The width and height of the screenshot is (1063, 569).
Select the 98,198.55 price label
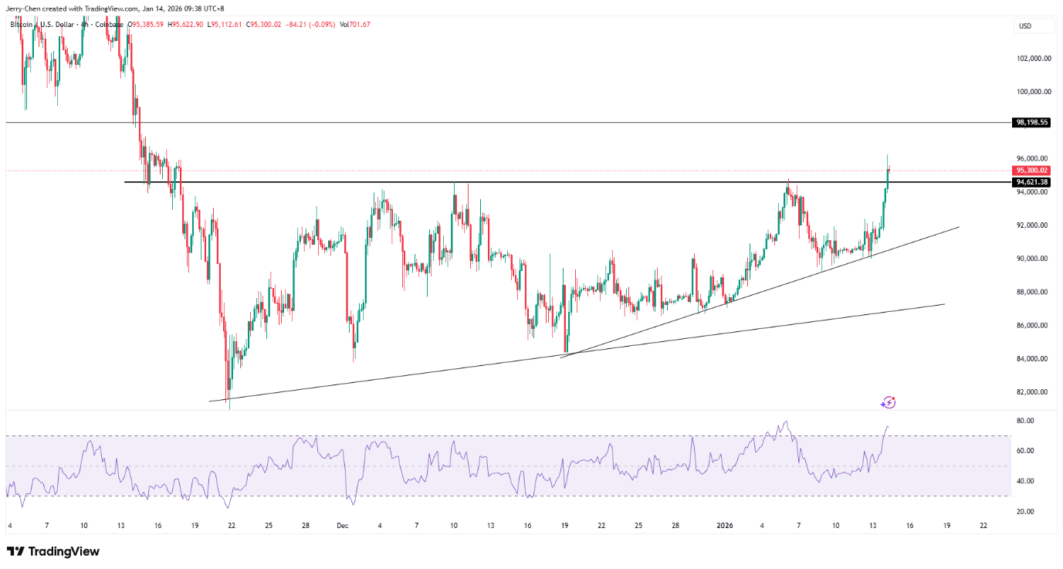[x=1031, y=122]
